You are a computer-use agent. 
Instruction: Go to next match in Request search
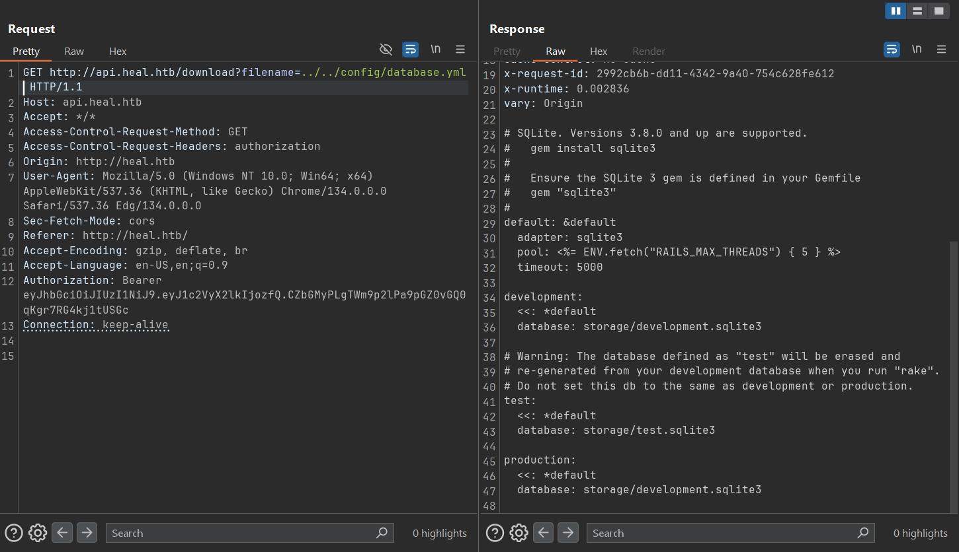click(x=87, y=532)
